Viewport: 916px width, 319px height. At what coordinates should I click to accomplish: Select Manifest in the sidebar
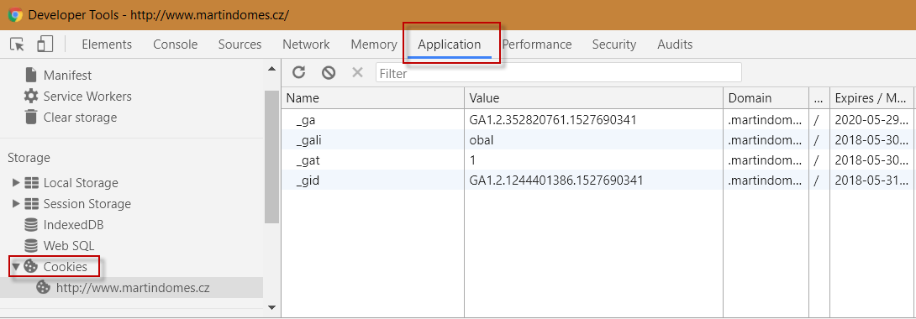coord(67,76)
